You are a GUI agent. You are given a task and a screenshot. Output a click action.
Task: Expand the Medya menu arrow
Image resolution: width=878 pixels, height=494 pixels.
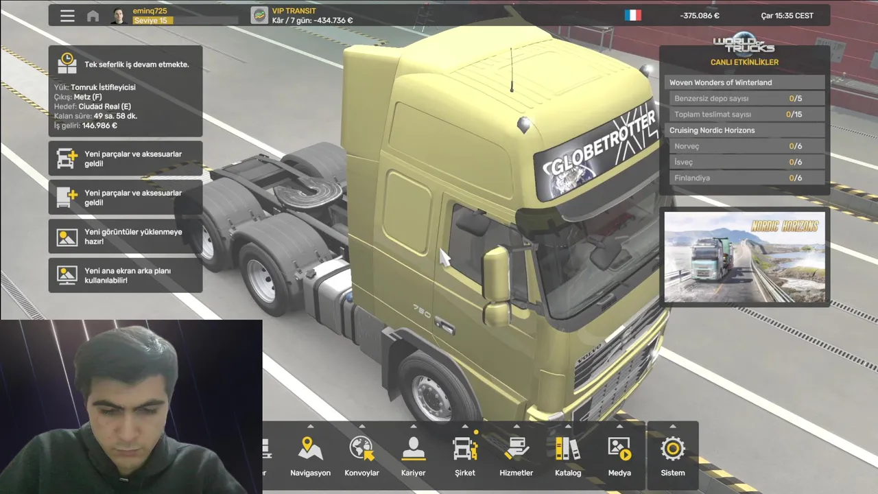pyautogui.click(x=619, y=426)
